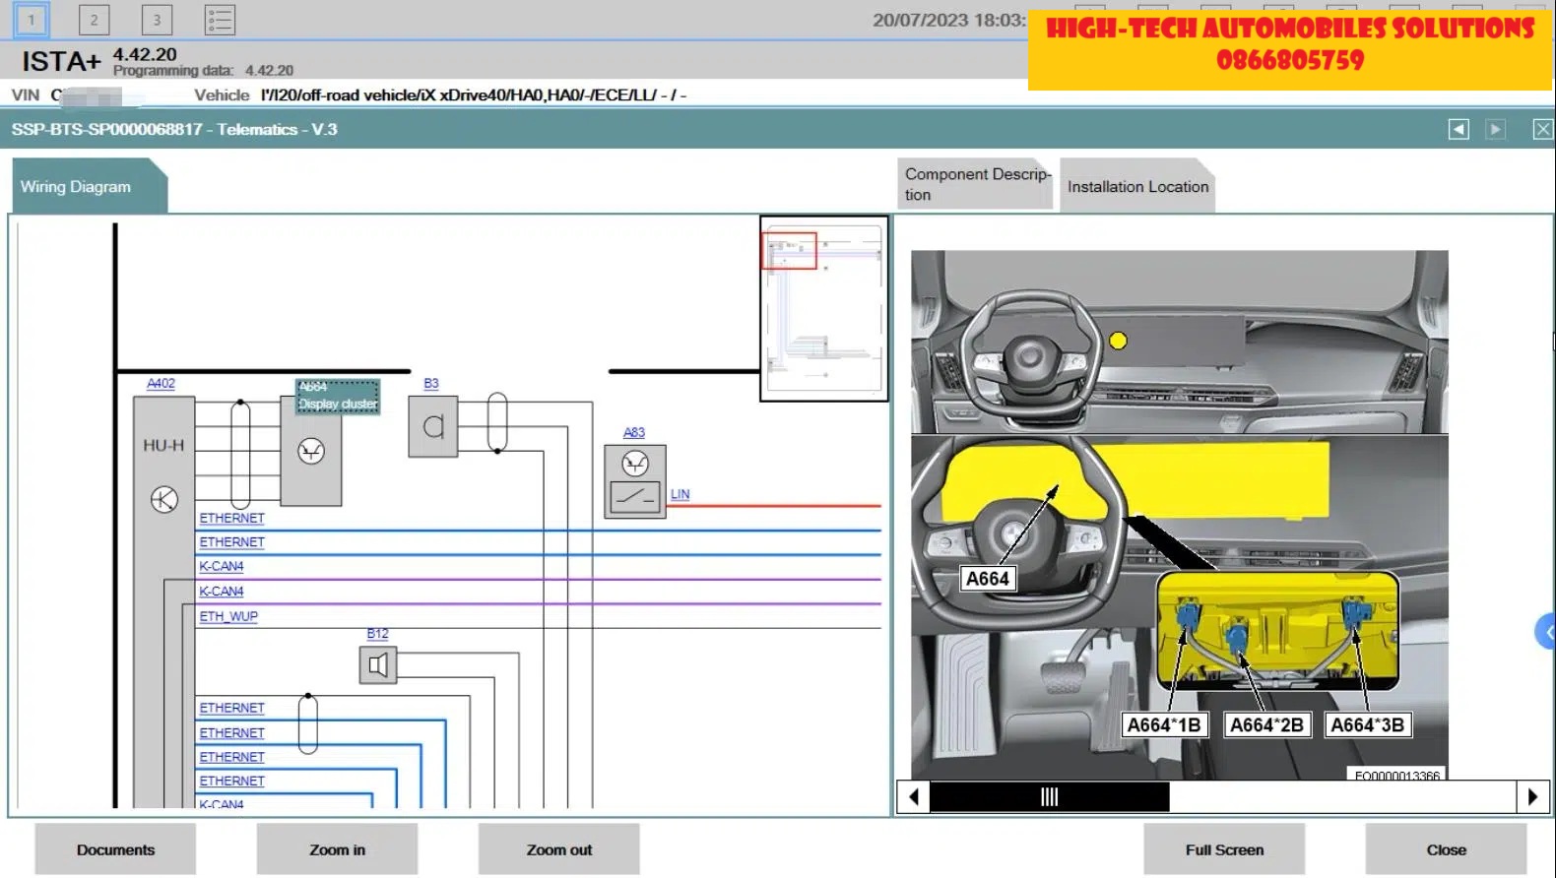Click the Close button at bottom

tap(1446, 849)
